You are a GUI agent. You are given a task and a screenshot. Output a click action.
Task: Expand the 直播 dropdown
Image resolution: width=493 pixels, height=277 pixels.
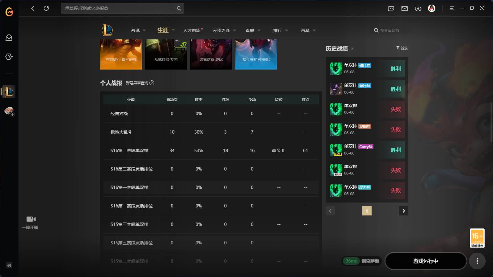[x=259, y=30]
